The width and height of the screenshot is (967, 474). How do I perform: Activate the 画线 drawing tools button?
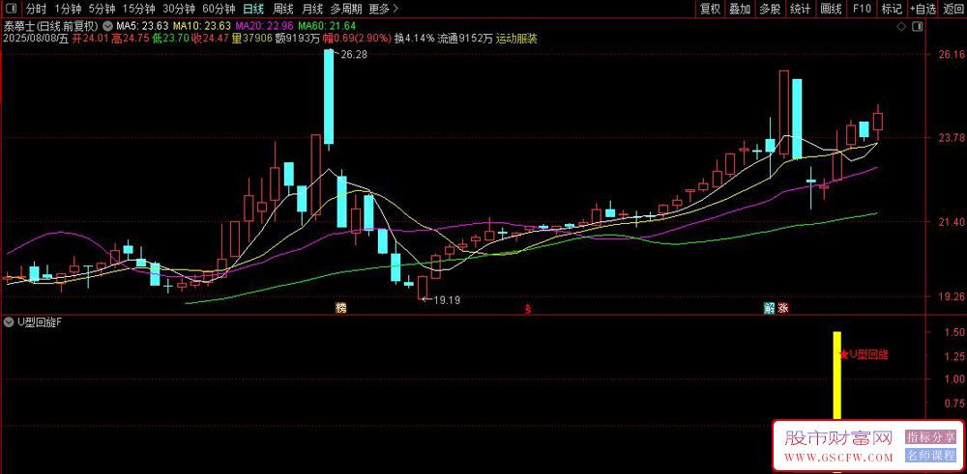coord(831,9)
